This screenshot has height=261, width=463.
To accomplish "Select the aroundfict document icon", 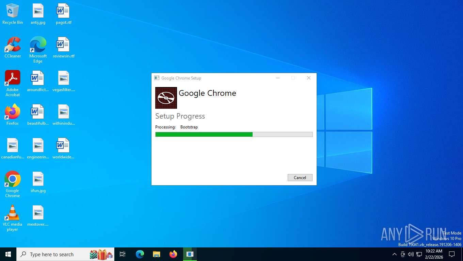I will 38,82.
